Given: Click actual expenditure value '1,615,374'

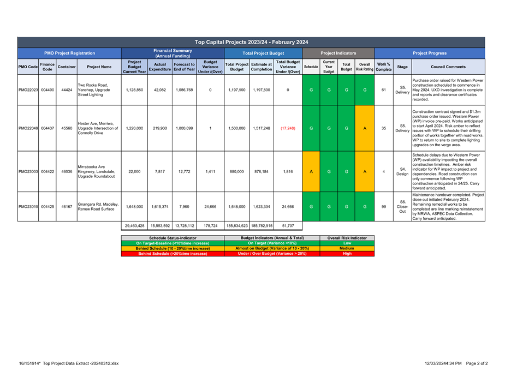Looking at the screenshot, I should 160,207.
